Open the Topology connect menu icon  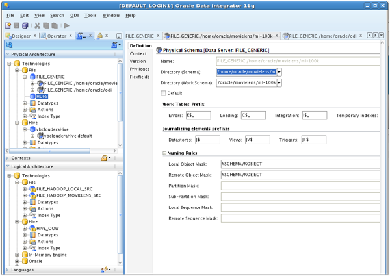(x=116, y=45)
